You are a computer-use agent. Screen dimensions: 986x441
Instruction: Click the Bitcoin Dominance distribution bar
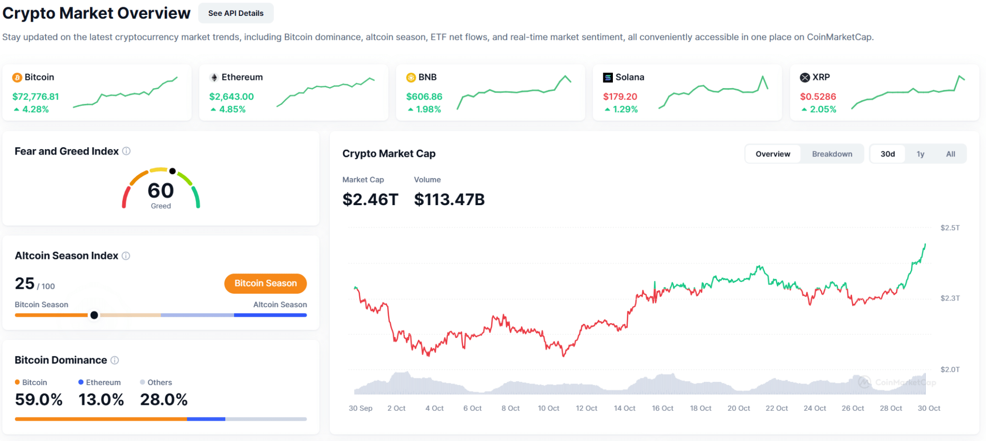(161, 419)
